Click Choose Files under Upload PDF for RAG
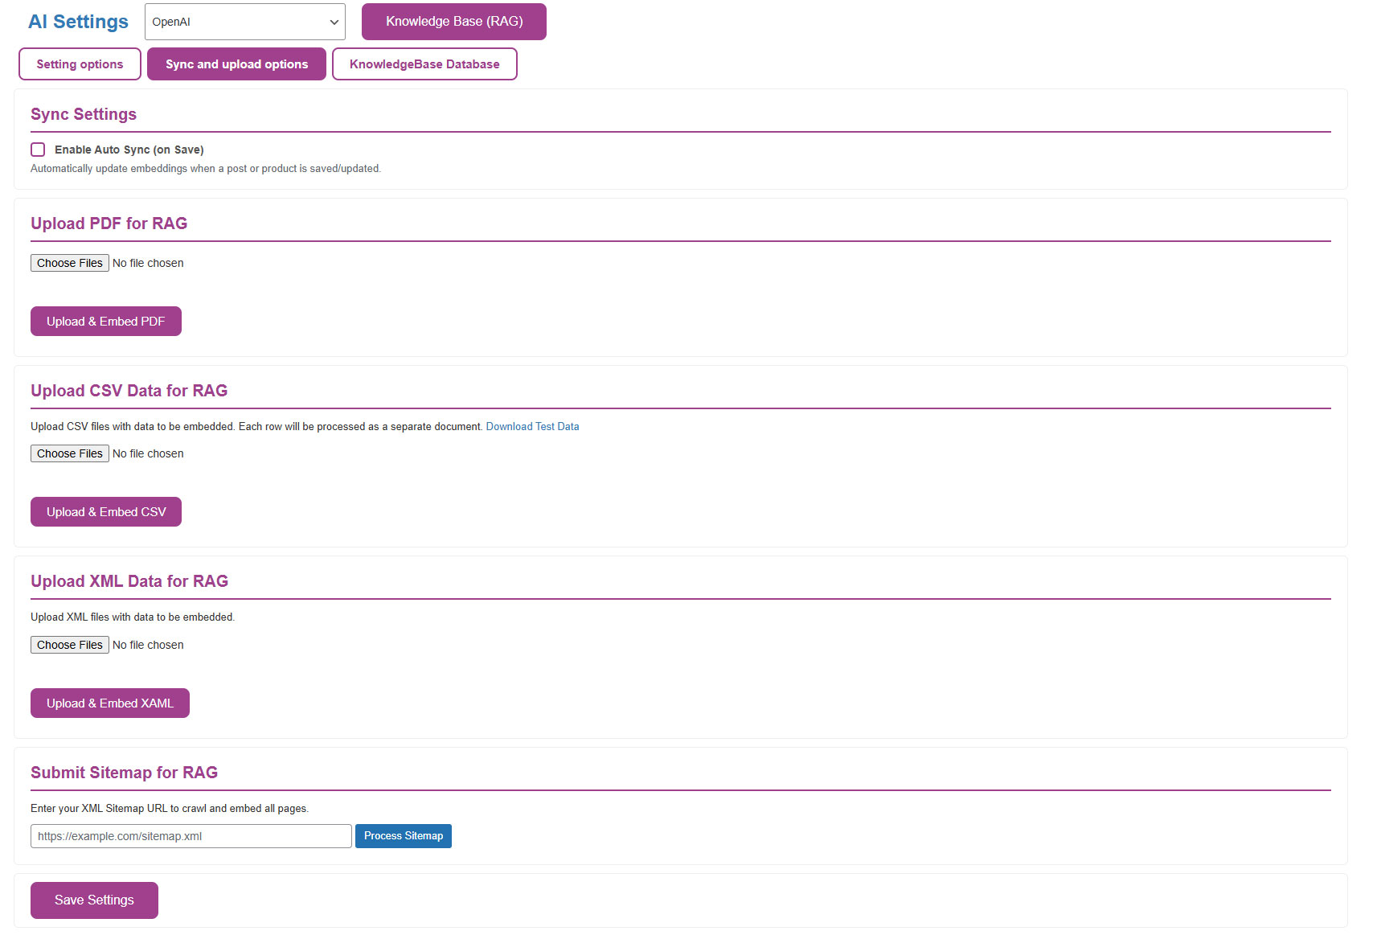The image size is (1373, 935). (70, 263)
